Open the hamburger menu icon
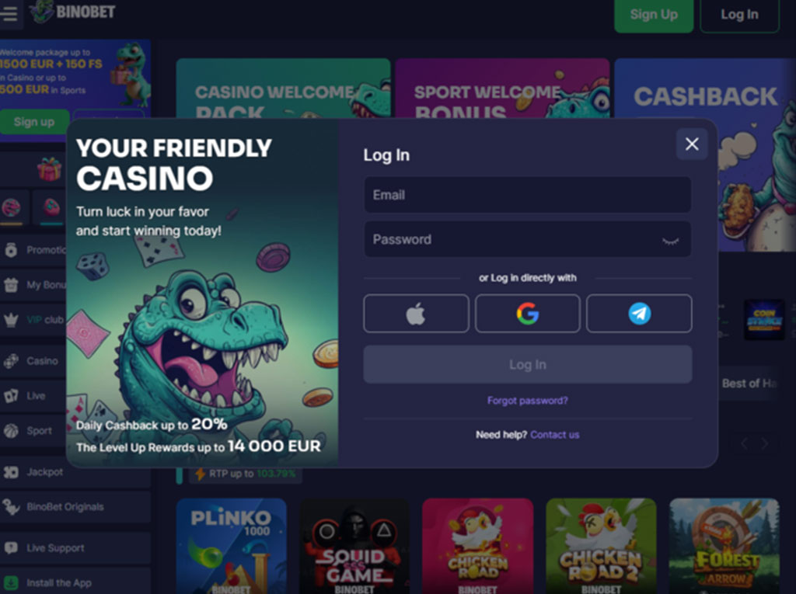The width and height of the screenshot is (796, 594). pyautogui.click(x=9, y=14)
